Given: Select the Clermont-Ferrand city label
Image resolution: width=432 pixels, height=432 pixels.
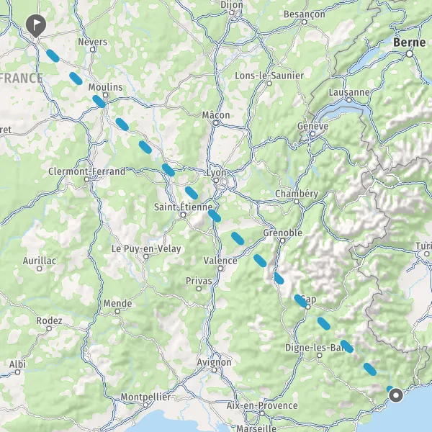Looking at the screenshot, I should (x=87, y=171).
